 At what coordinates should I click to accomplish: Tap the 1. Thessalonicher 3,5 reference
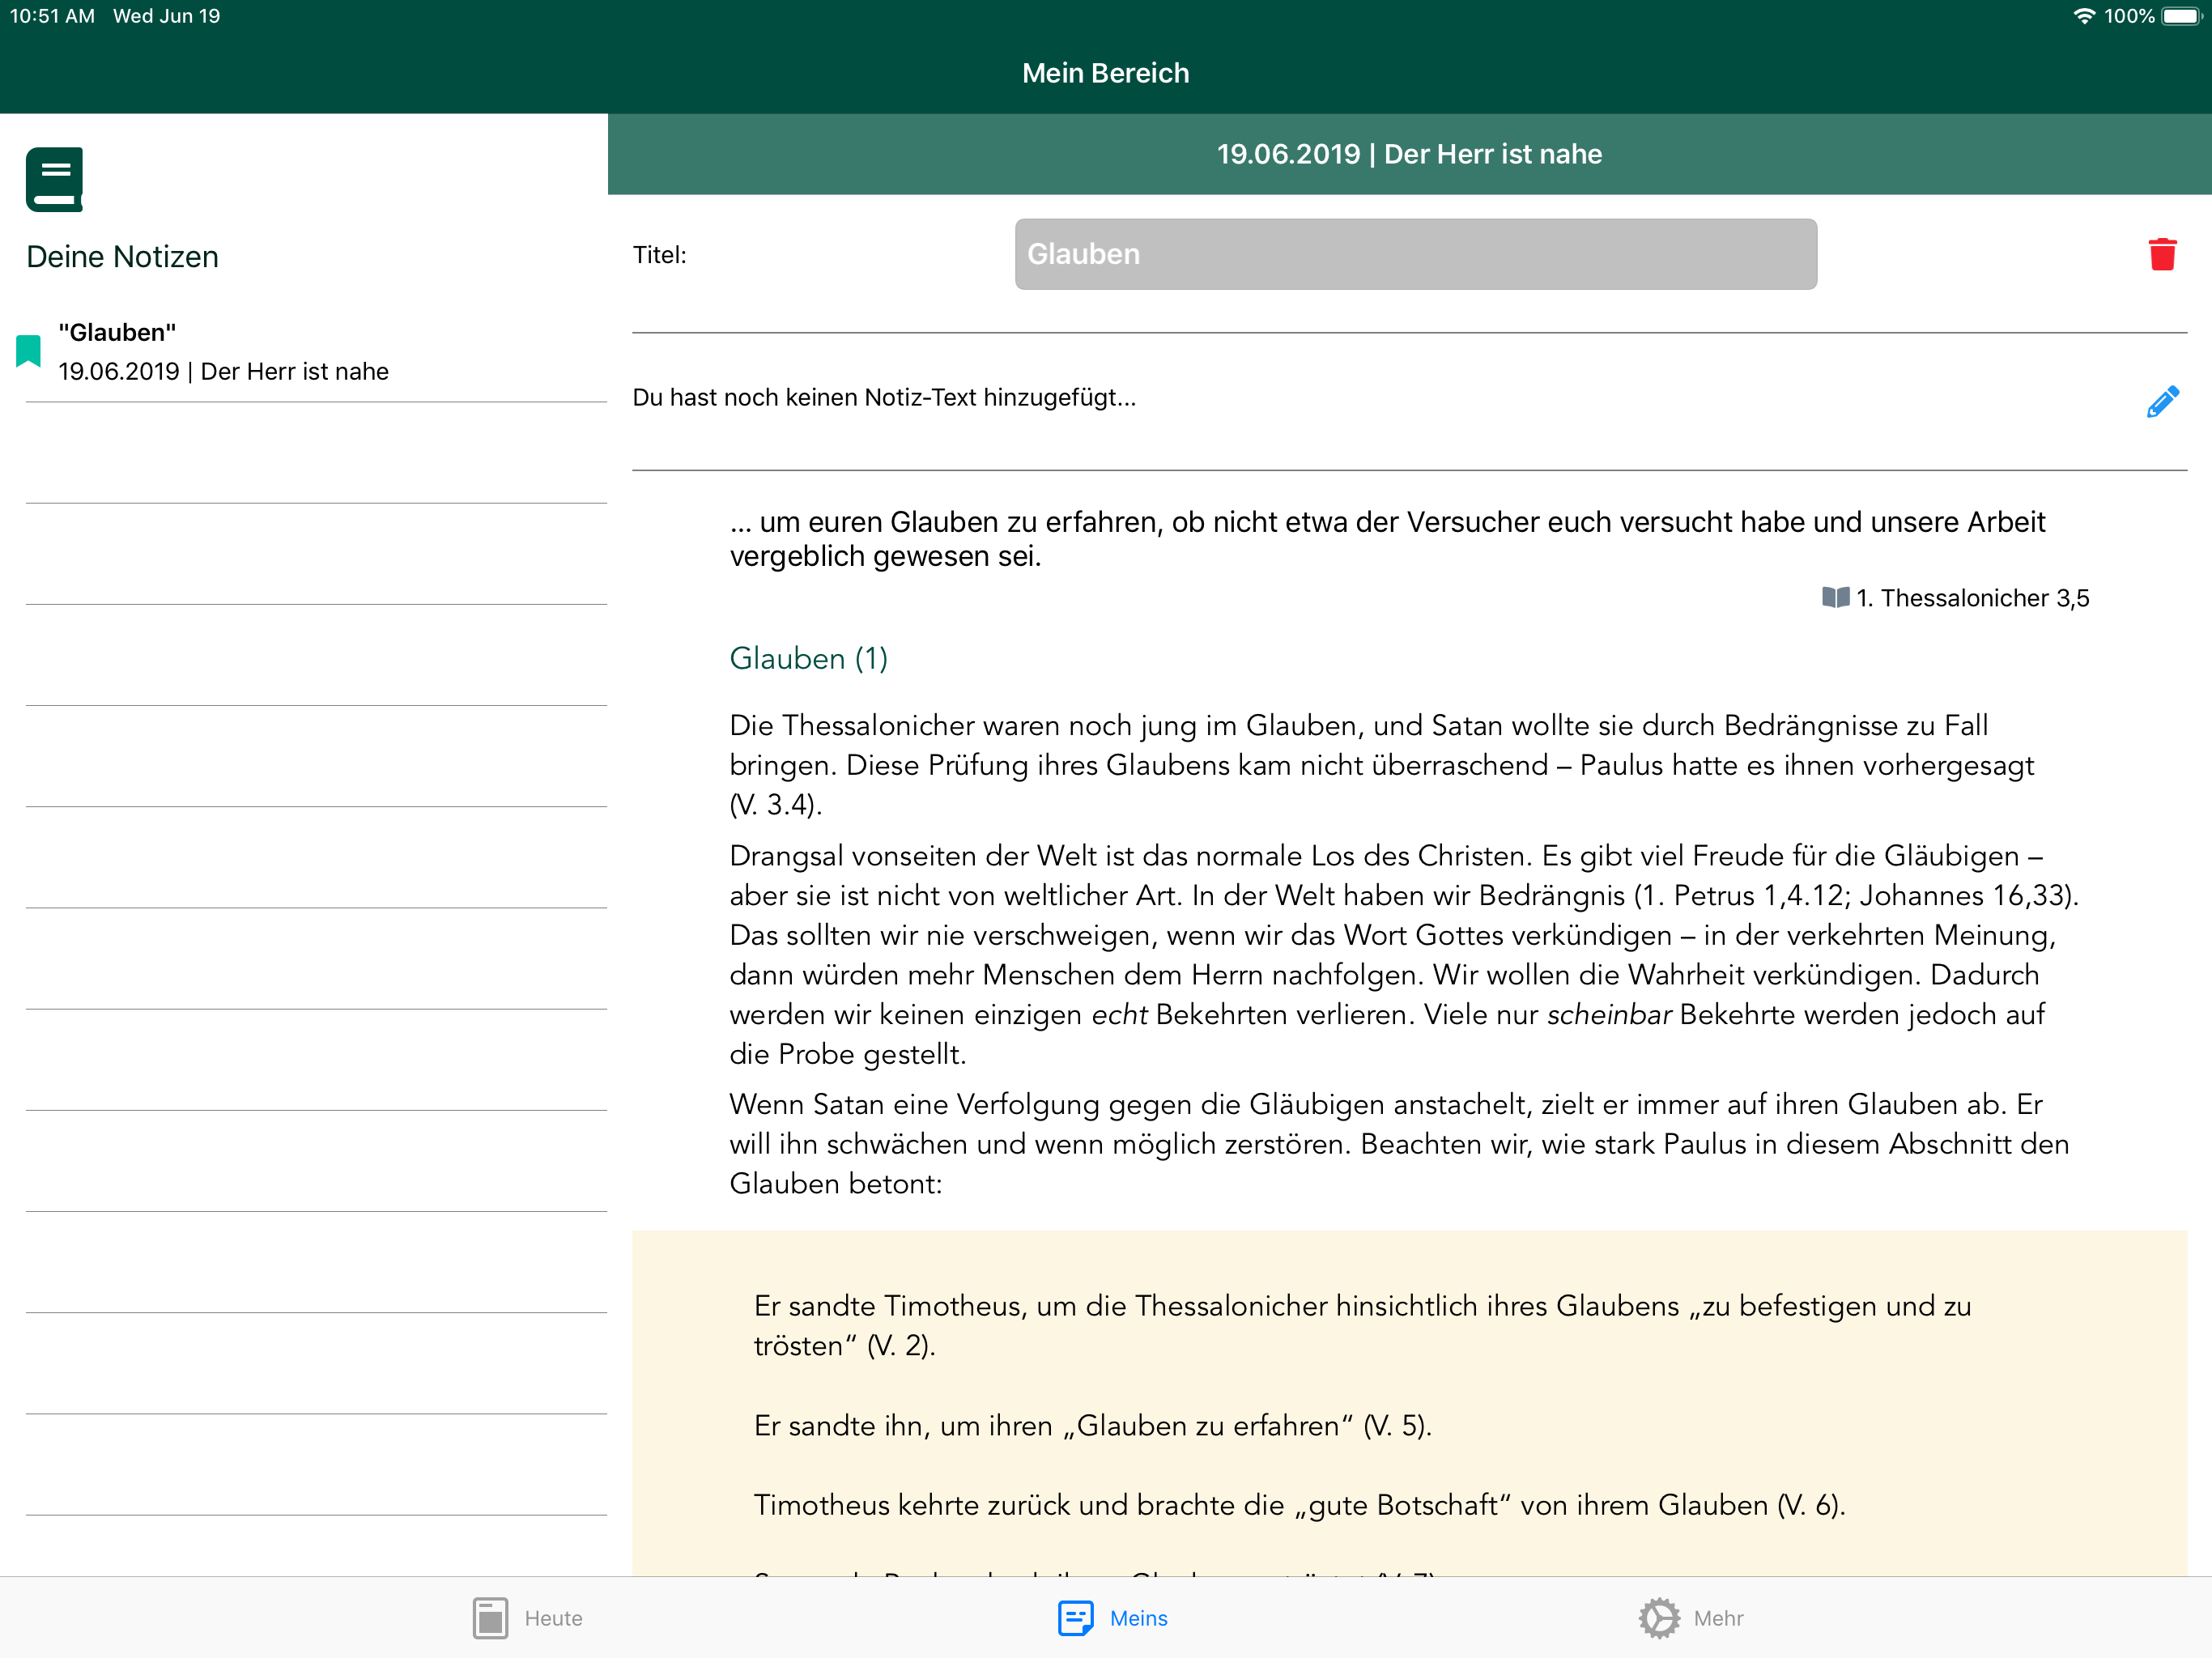point(1972,598)
